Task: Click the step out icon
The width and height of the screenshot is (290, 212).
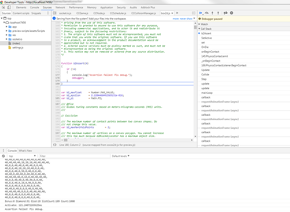Action: tap(218, 13)
